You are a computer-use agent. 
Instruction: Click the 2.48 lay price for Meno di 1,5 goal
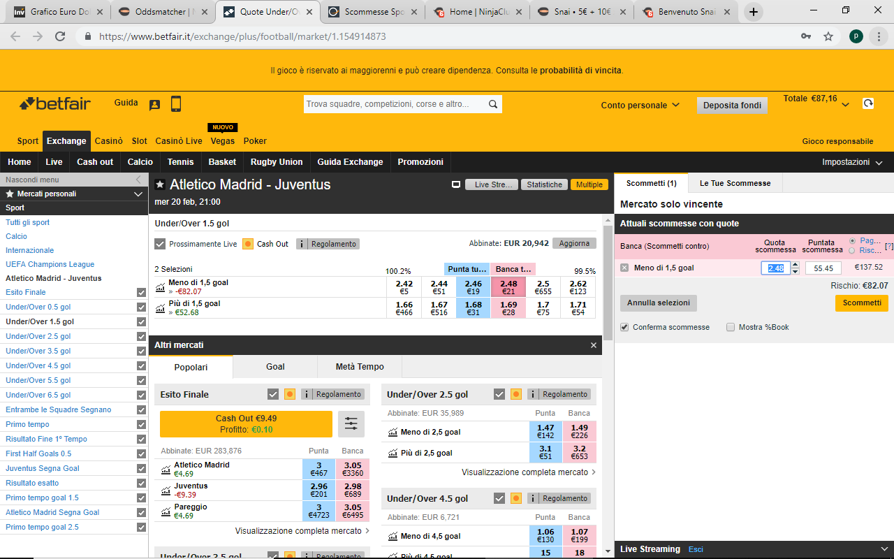[x=508, y=287]
